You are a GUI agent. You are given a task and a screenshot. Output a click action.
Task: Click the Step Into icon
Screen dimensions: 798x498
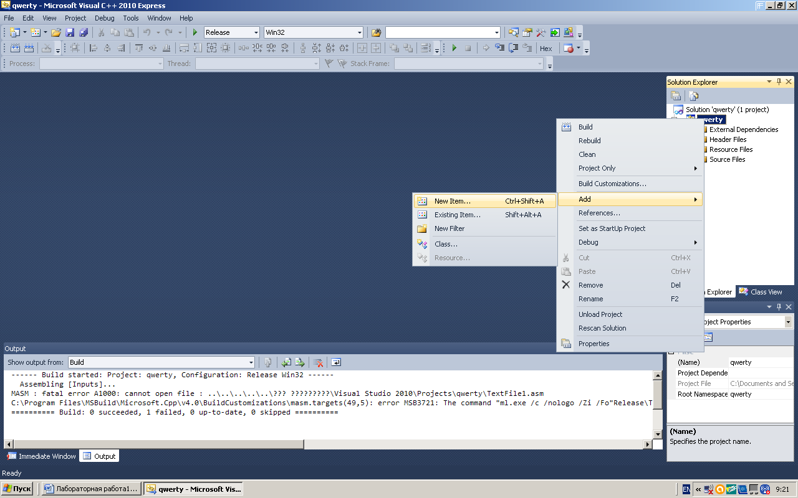tap(500, 48)
